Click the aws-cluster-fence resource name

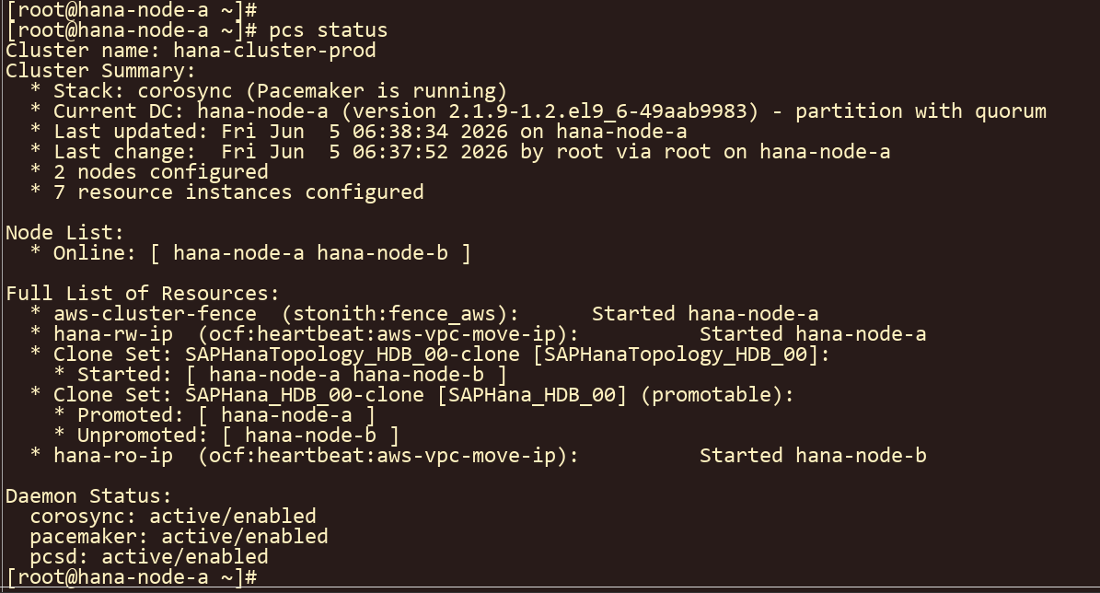155,314
